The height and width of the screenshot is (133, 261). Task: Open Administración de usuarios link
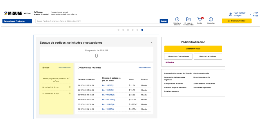204,84
